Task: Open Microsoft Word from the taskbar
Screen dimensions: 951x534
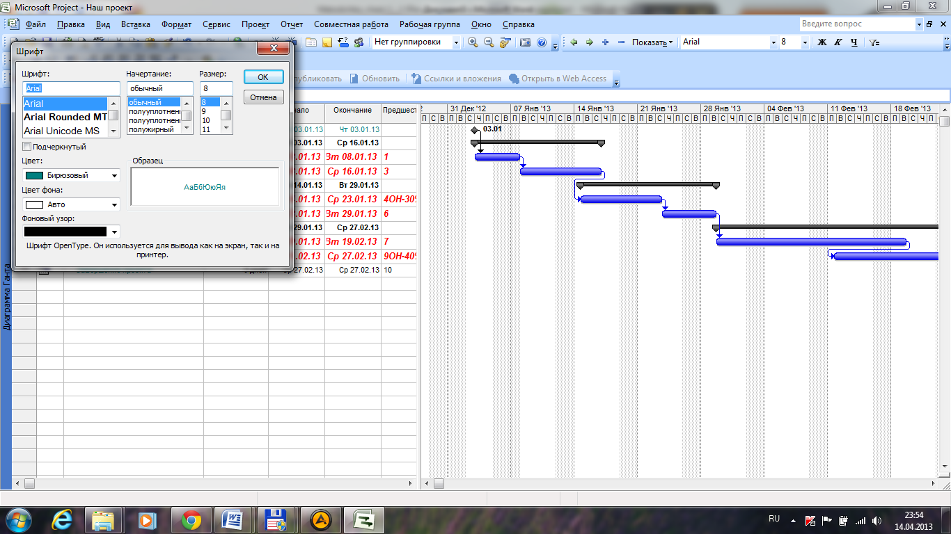Action: coord(233,519)
